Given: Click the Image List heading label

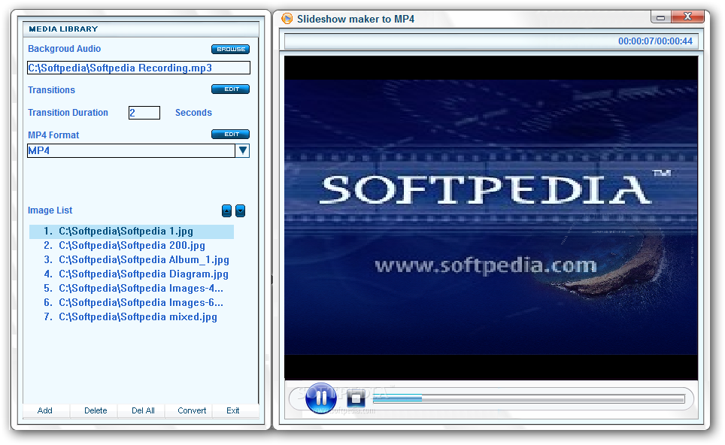Looking at the screenshot, I should [x=50, y=210].
